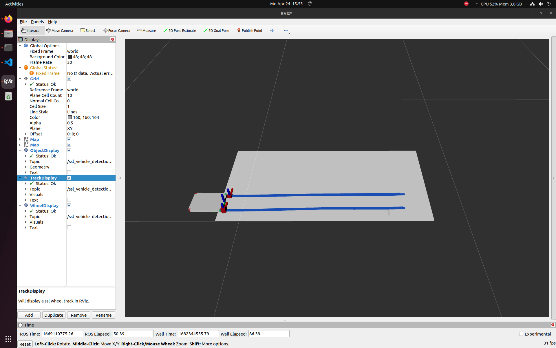Image resolution: width=556 pixels, height=348 pixels.
Task: Disable the WheelDisplay checkbox
Action: pyautogui.click(x=69, y=206)
